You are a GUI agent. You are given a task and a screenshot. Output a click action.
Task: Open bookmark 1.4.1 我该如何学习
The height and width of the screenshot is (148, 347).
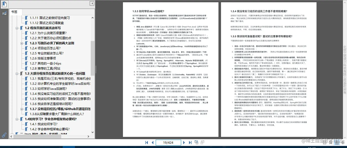44,124
